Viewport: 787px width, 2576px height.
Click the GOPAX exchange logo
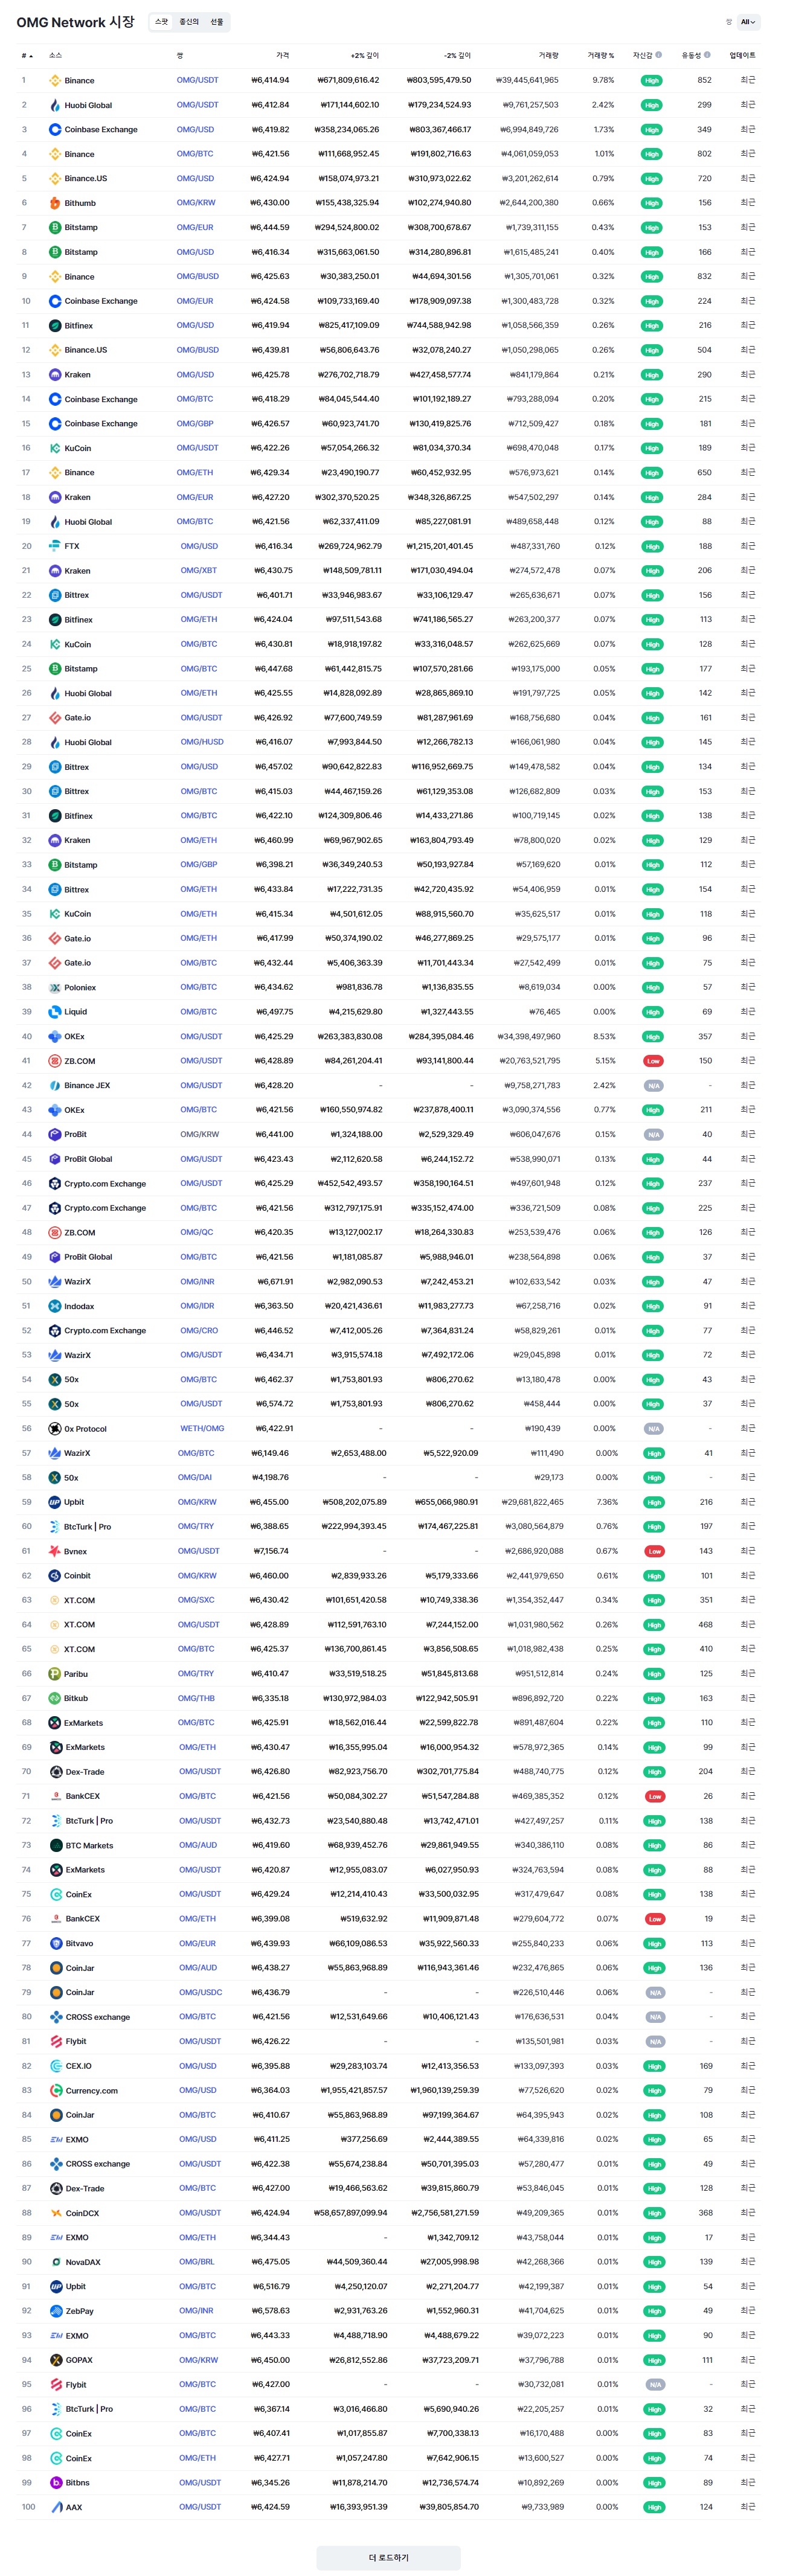pyautogui.click(x=56, y=2360)
